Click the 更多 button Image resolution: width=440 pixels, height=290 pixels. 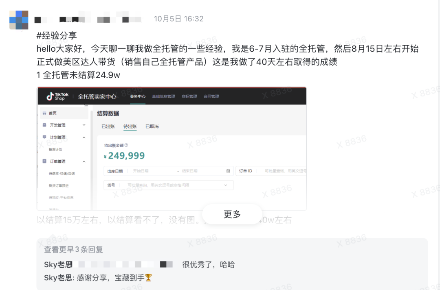(x=232, y=214)
